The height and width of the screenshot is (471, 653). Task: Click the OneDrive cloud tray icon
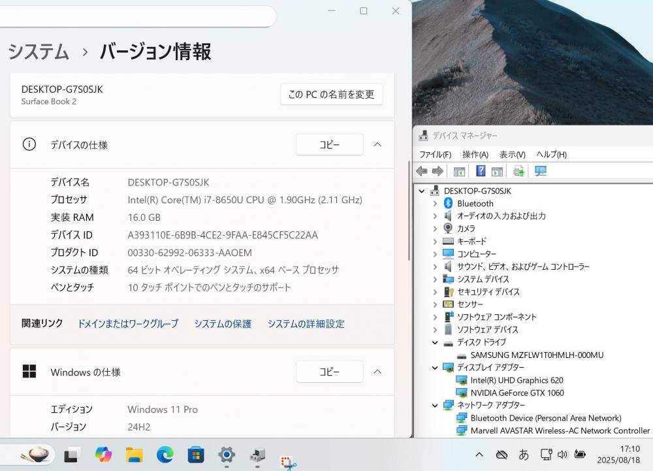[x=502, y=455]
